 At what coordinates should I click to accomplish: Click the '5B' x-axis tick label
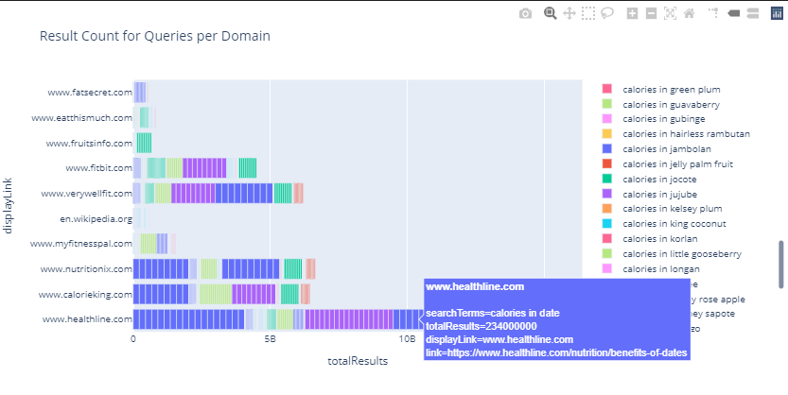click(x=270, y=339)
